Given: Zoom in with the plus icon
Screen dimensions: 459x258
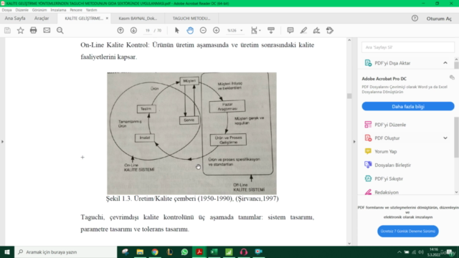Looking at the screenshot, I should [x=217, y=30].
